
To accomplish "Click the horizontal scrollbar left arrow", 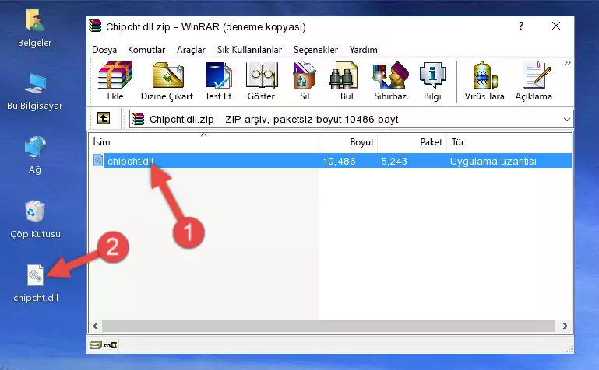I will 95,326.
